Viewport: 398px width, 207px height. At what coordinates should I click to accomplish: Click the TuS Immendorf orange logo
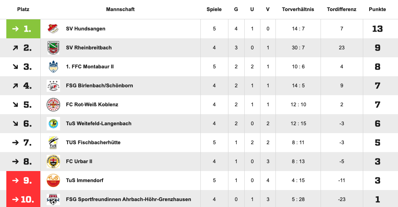[53, 181]
